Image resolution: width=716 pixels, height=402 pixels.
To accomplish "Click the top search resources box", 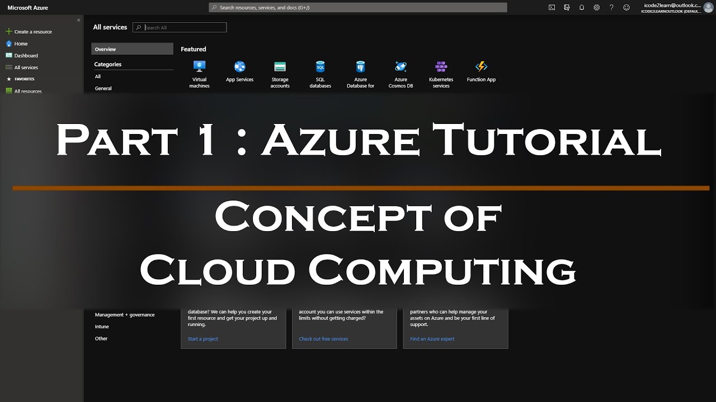I will pyautogui.click(x=358, y=7).
